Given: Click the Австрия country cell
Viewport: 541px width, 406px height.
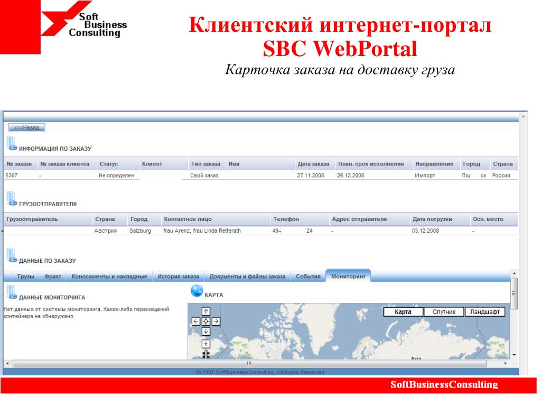Looking at the screenshot, I should tap(106, 230).
